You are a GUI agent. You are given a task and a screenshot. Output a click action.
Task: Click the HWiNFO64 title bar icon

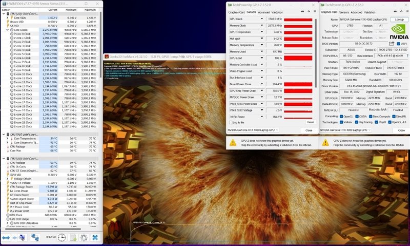click(4, 4)
